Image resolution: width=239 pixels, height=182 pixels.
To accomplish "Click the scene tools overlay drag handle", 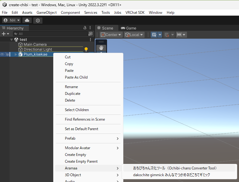I will coord(101,42).
